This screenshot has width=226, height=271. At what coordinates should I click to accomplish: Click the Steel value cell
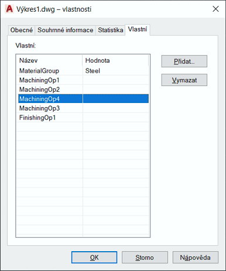coord(116,71)
